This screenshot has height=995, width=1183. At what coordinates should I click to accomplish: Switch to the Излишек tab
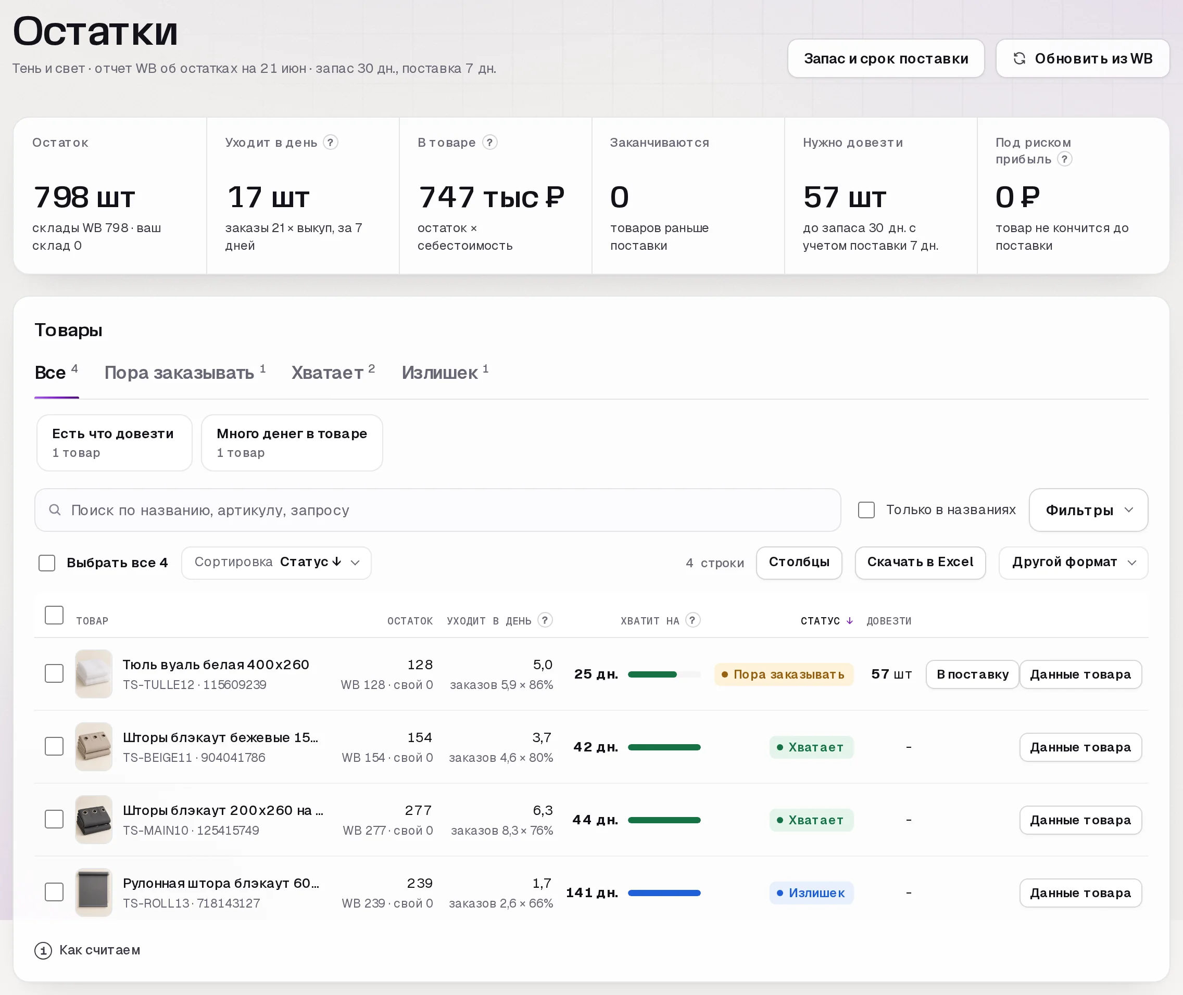[445, 373]
